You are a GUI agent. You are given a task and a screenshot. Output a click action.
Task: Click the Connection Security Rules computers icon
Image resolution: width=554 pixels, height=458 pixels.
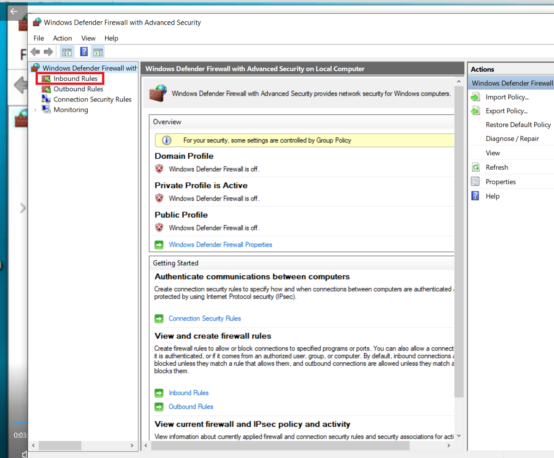pyautogui.click(x=46, y=99)
